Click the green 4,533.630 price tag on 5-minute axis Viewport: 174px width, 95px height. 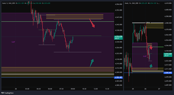118,37
